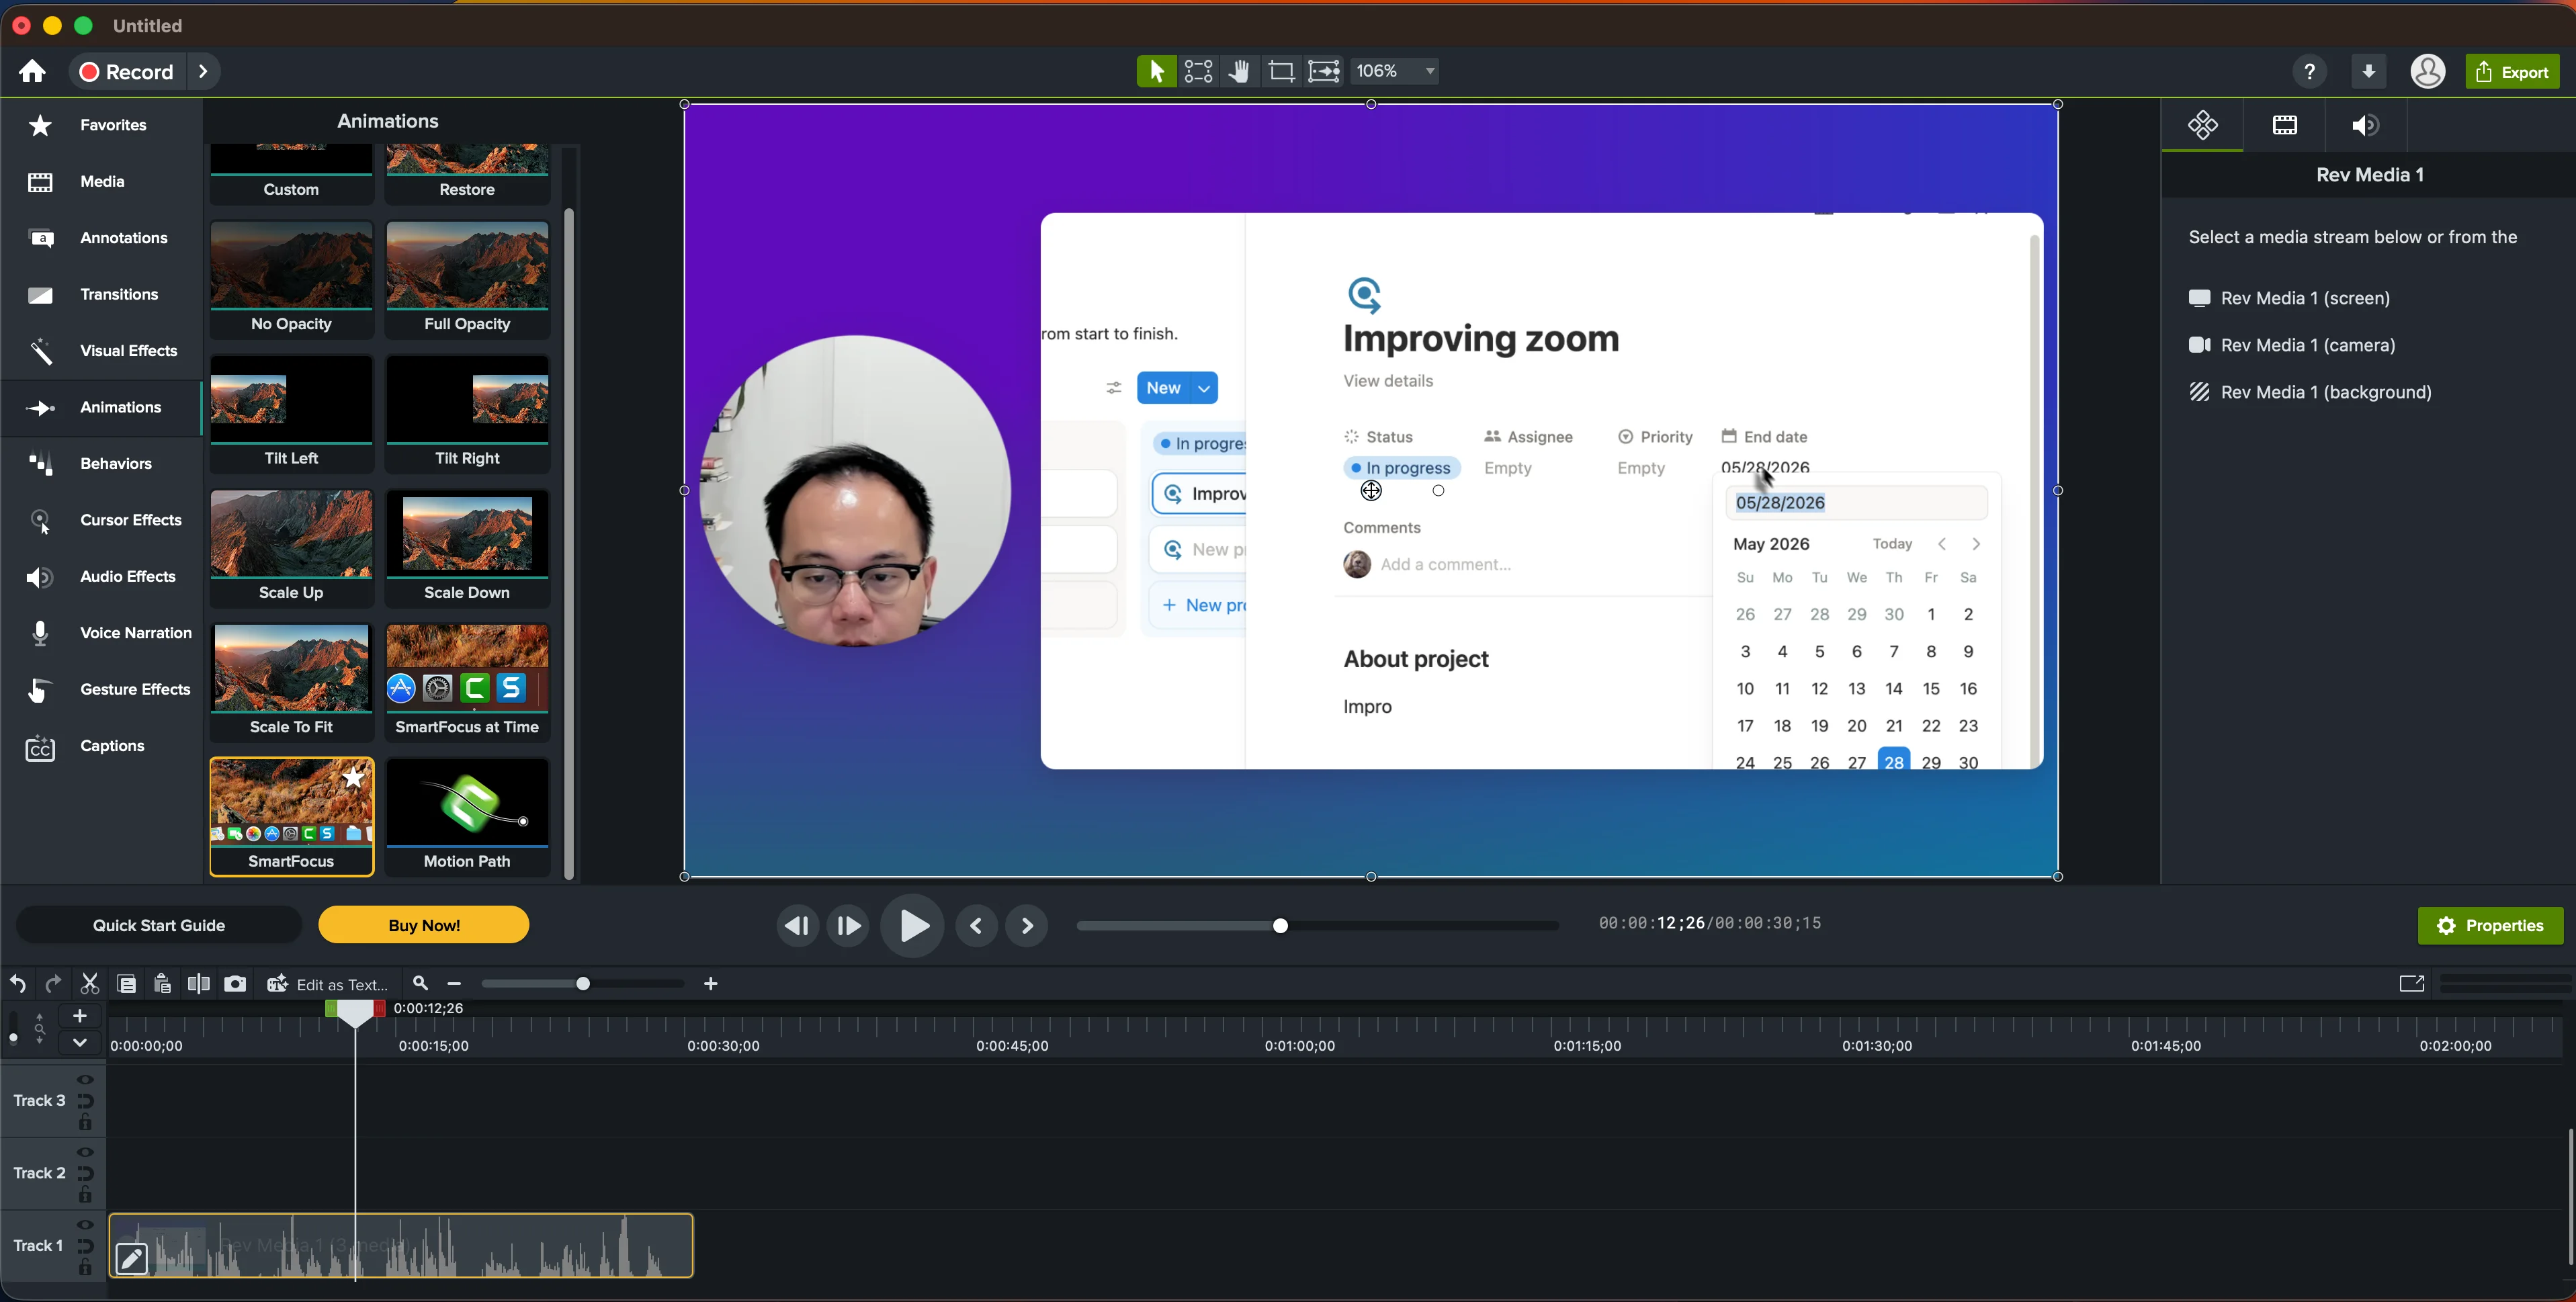Click the detach timeline icon
This screenshot has width=2576, height=1302.
coord(2411,984)
